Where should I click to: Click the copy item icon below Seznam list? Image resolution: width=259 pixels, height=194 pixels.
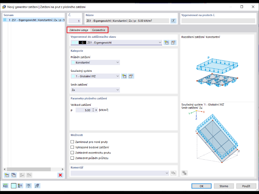coord(14,175)
